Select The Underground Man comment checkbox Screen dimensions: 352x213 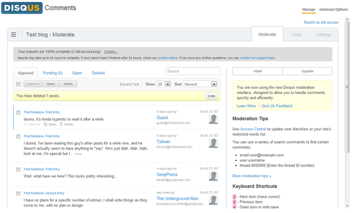point(18,193)
